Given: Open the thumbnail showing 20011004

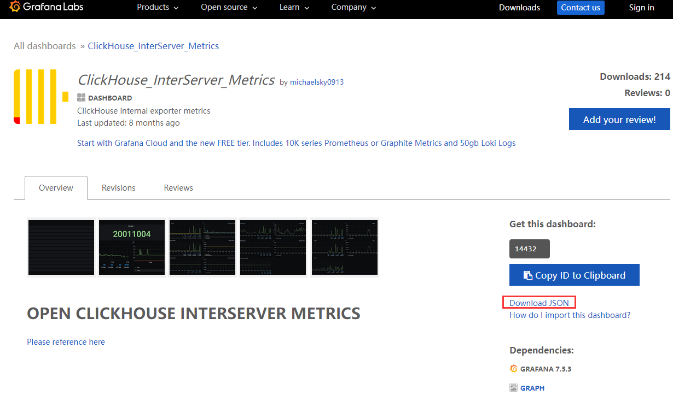Looking at the screenshot, I should pyautogui.click(x=131, y=247).
